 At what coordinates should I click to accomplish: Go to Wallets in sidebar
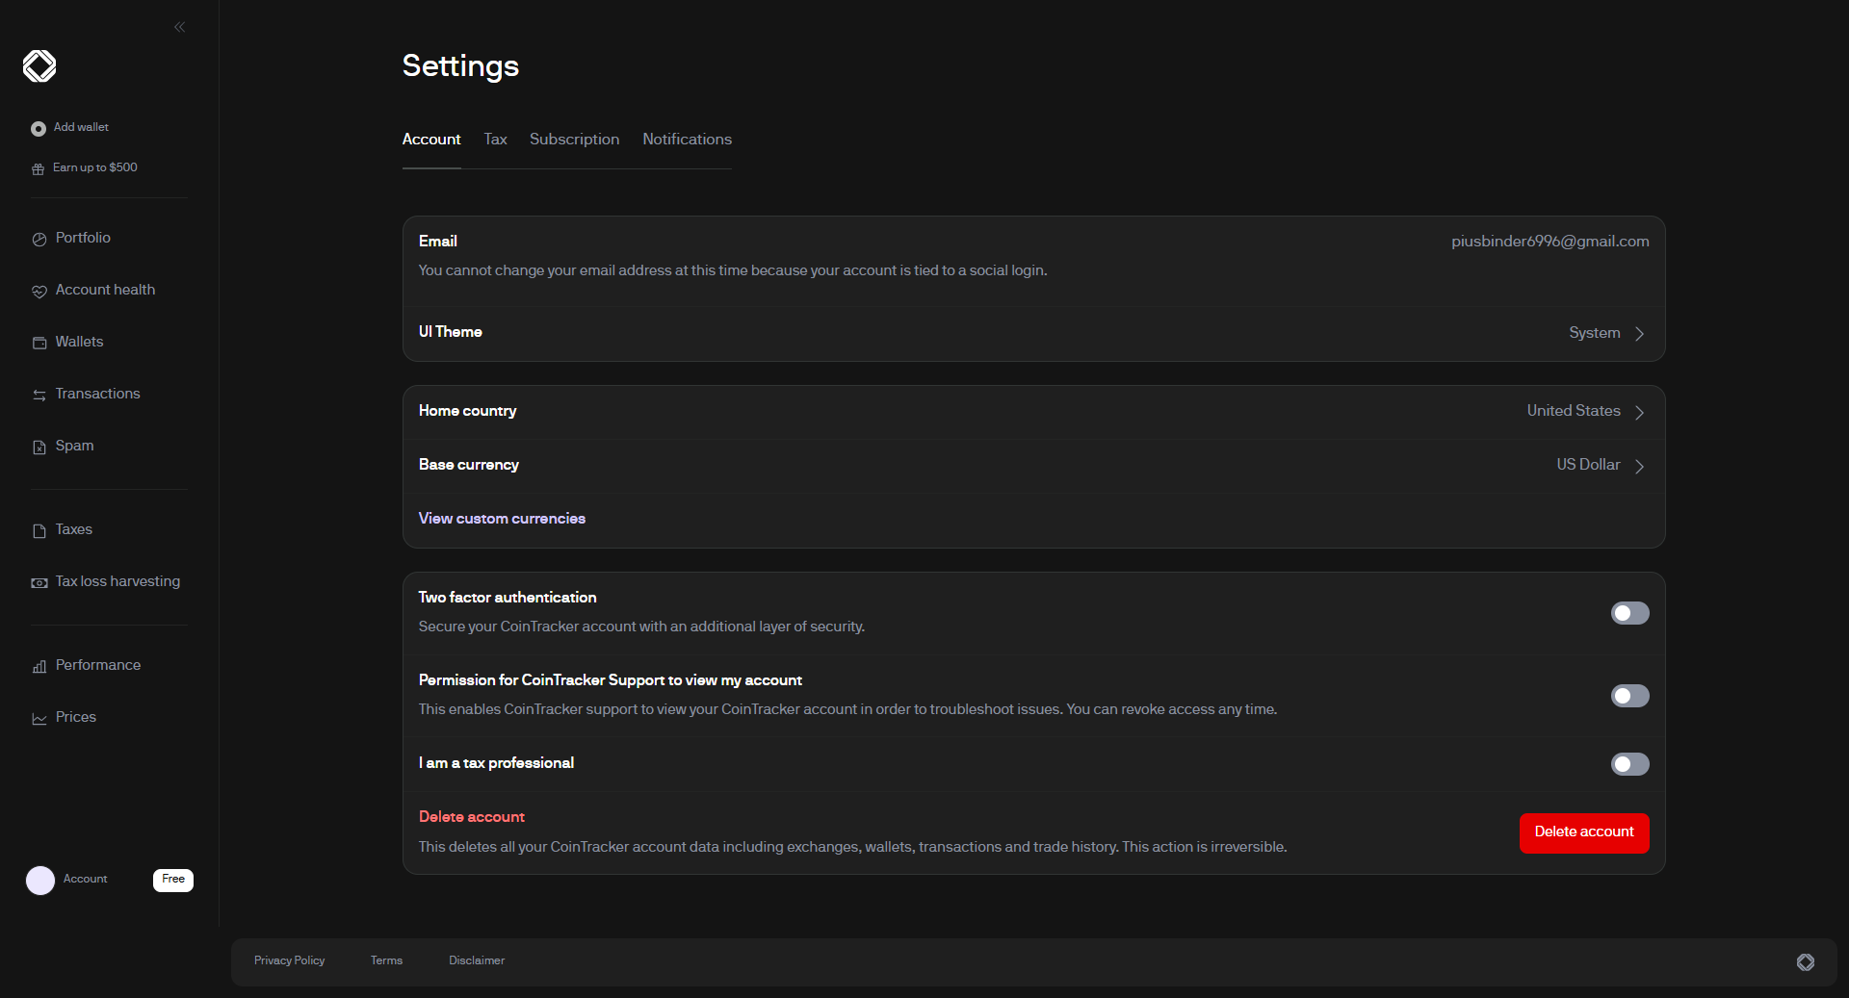click(x=79, y=342)
